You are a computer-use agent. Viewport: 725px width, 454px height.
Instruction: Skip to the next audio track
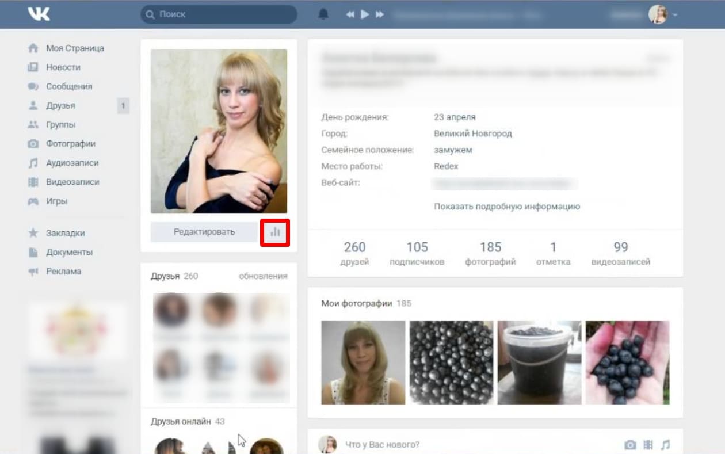[380, 14]
